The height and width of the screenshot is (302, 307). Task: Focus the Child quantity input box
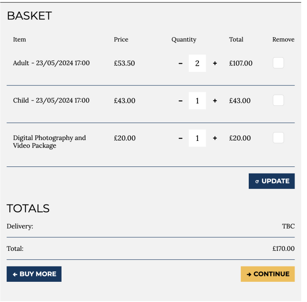[197, 101]
